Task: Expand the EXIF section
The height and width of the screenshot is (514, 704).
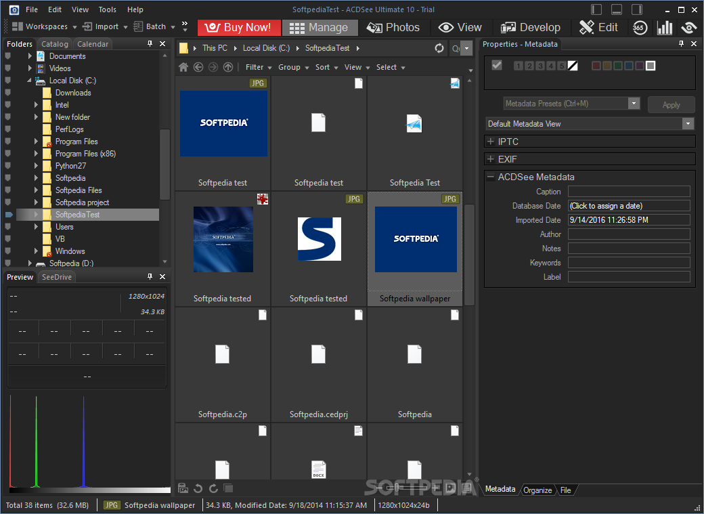Action: tap(491, 159)
